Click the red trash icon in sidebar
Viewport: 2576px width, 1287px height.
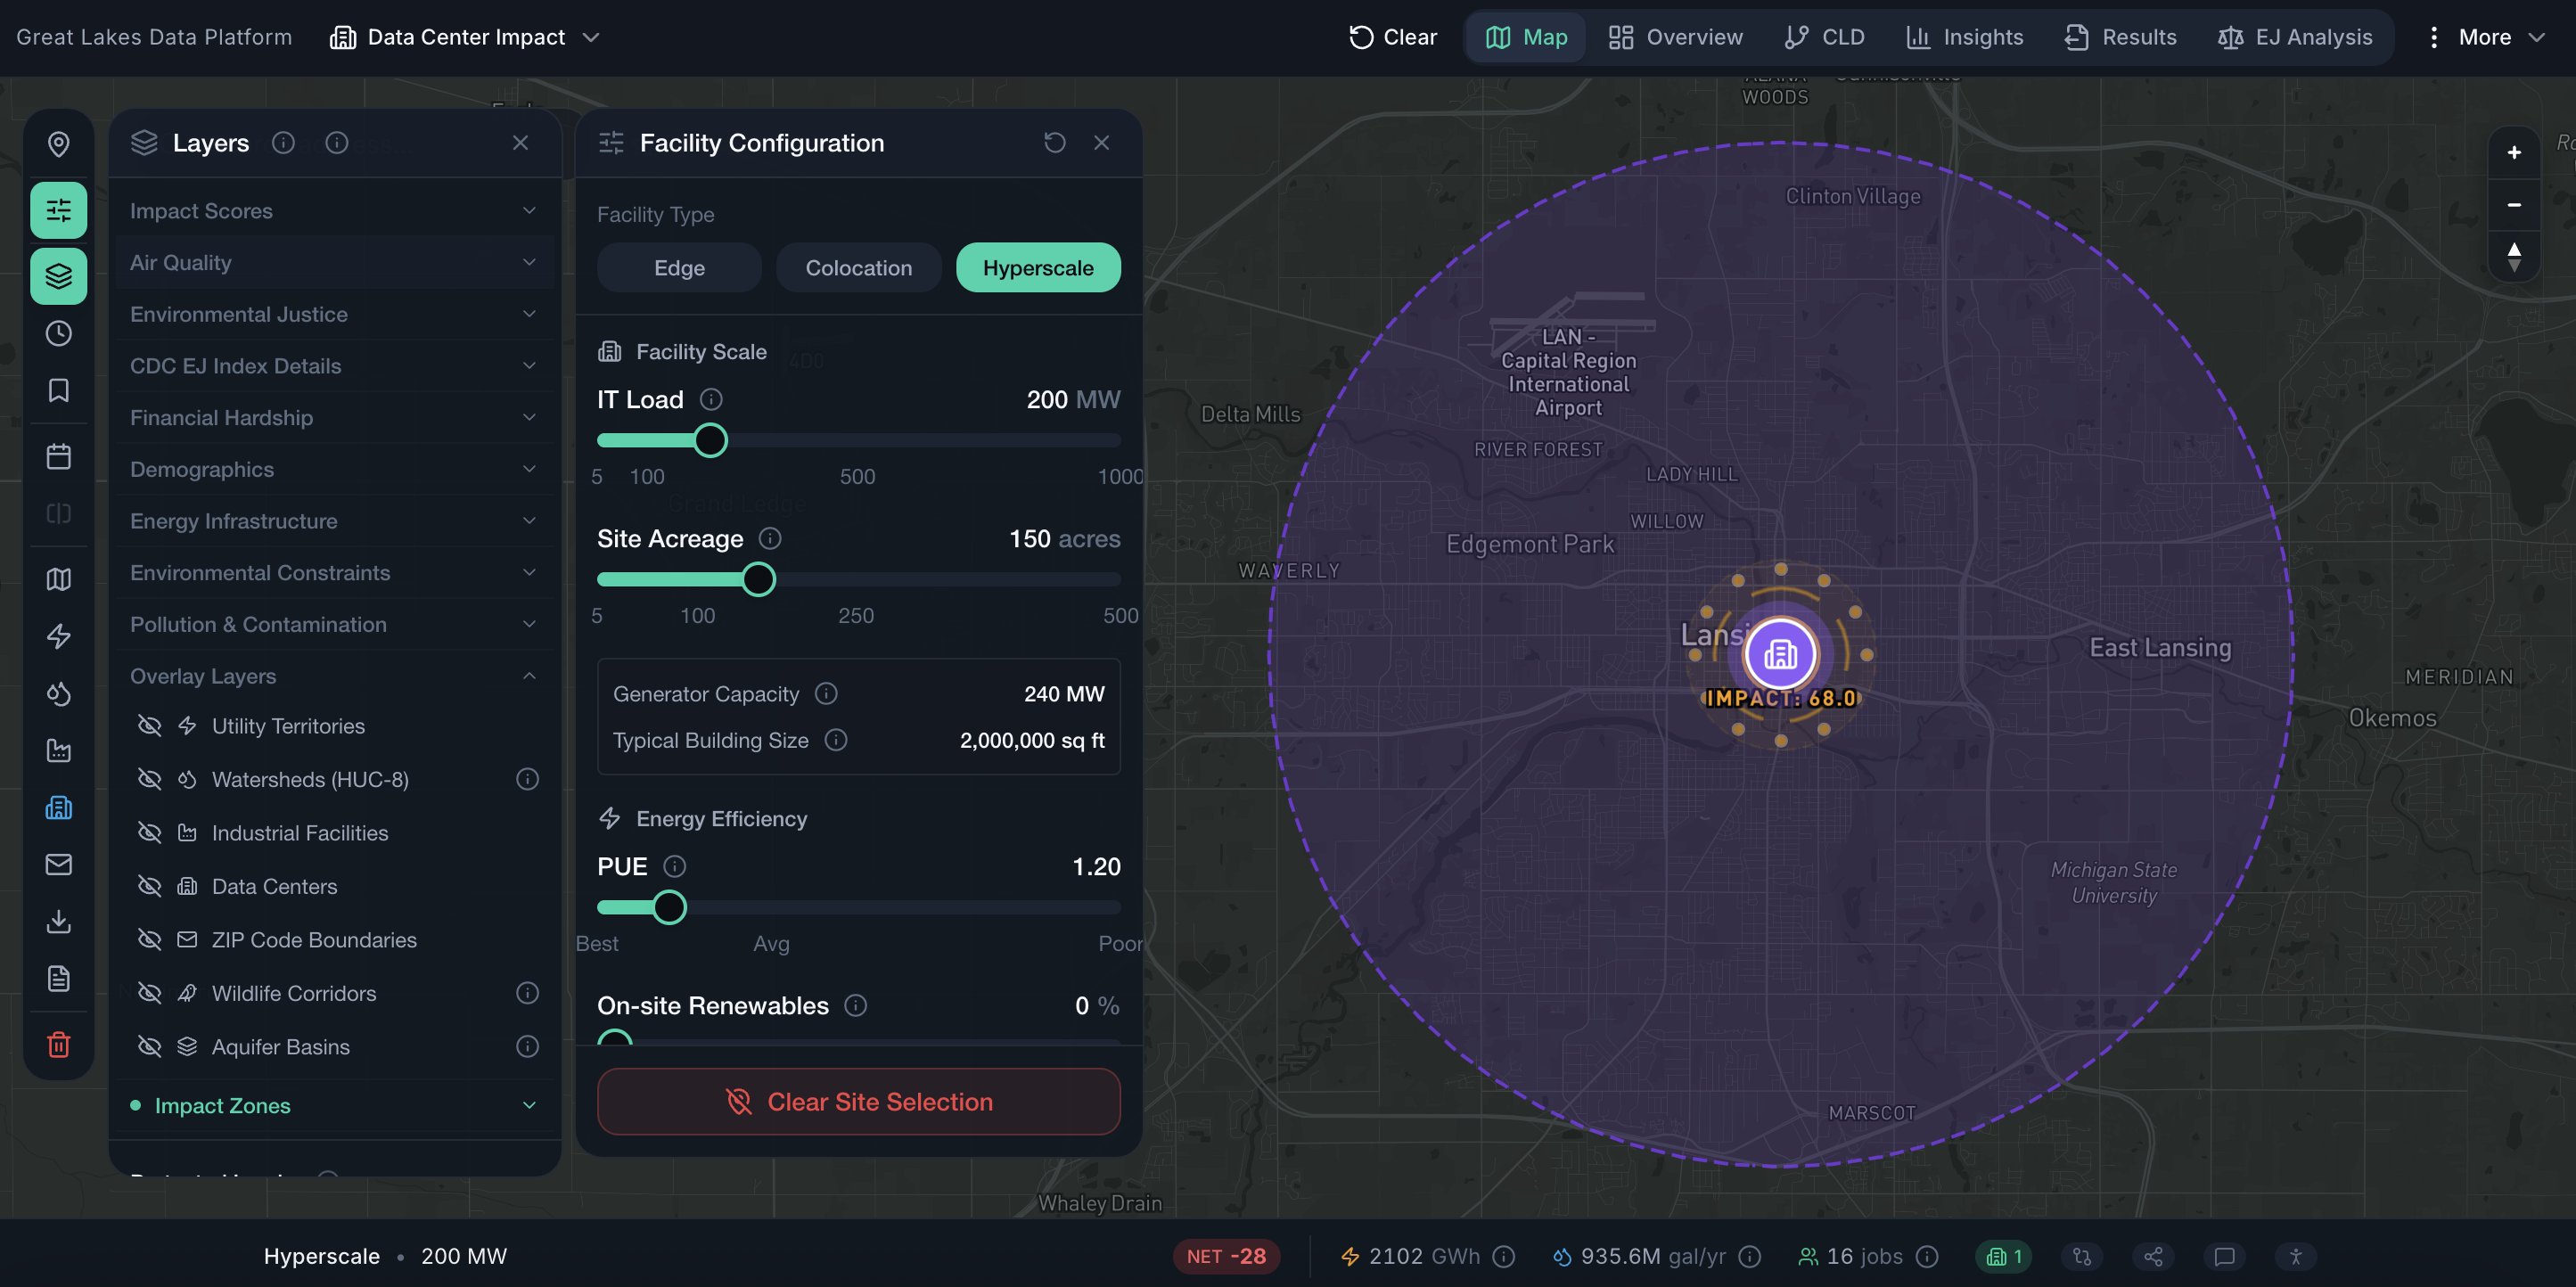point(58,1045)
